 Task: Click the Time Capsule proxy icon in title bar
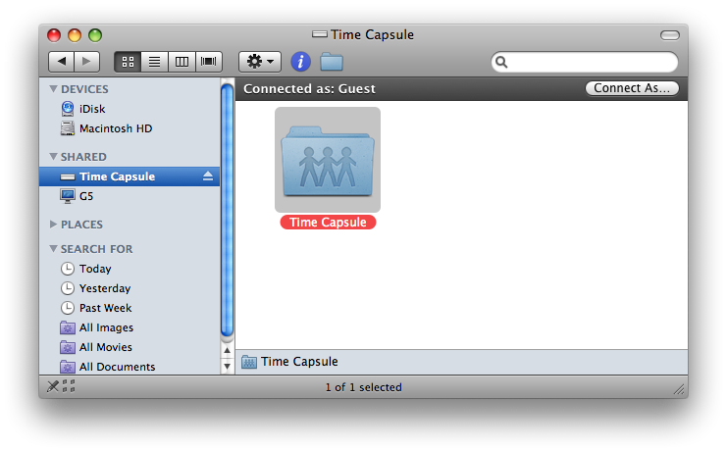pyautogui.click(x=320, y=34)
